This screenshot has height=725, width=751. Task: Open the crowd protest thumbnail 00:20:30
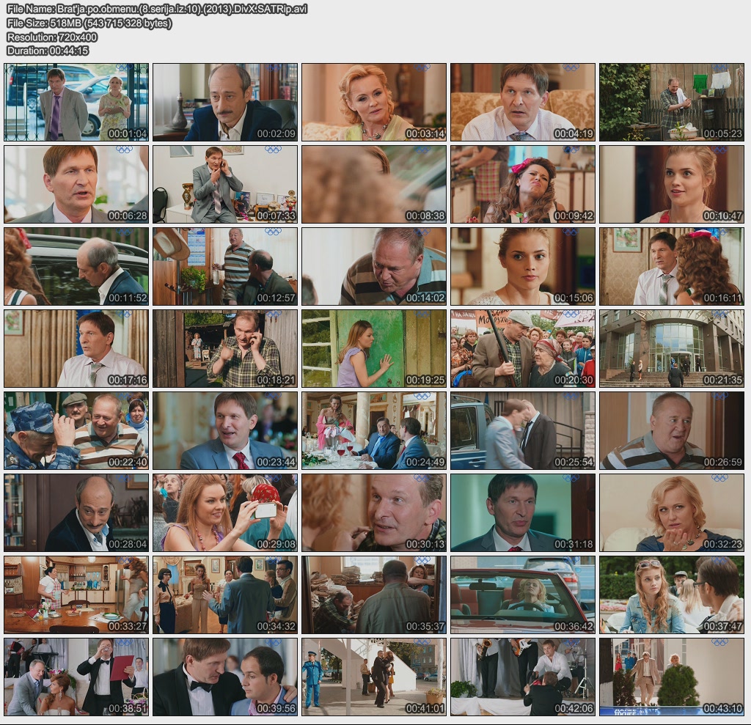tap(522, 348)
